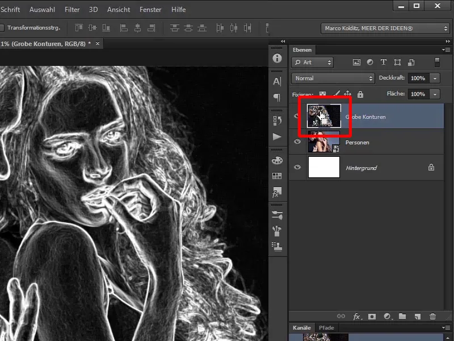
Task: Click the align vertical centers icon
Action: click(93, 28)
